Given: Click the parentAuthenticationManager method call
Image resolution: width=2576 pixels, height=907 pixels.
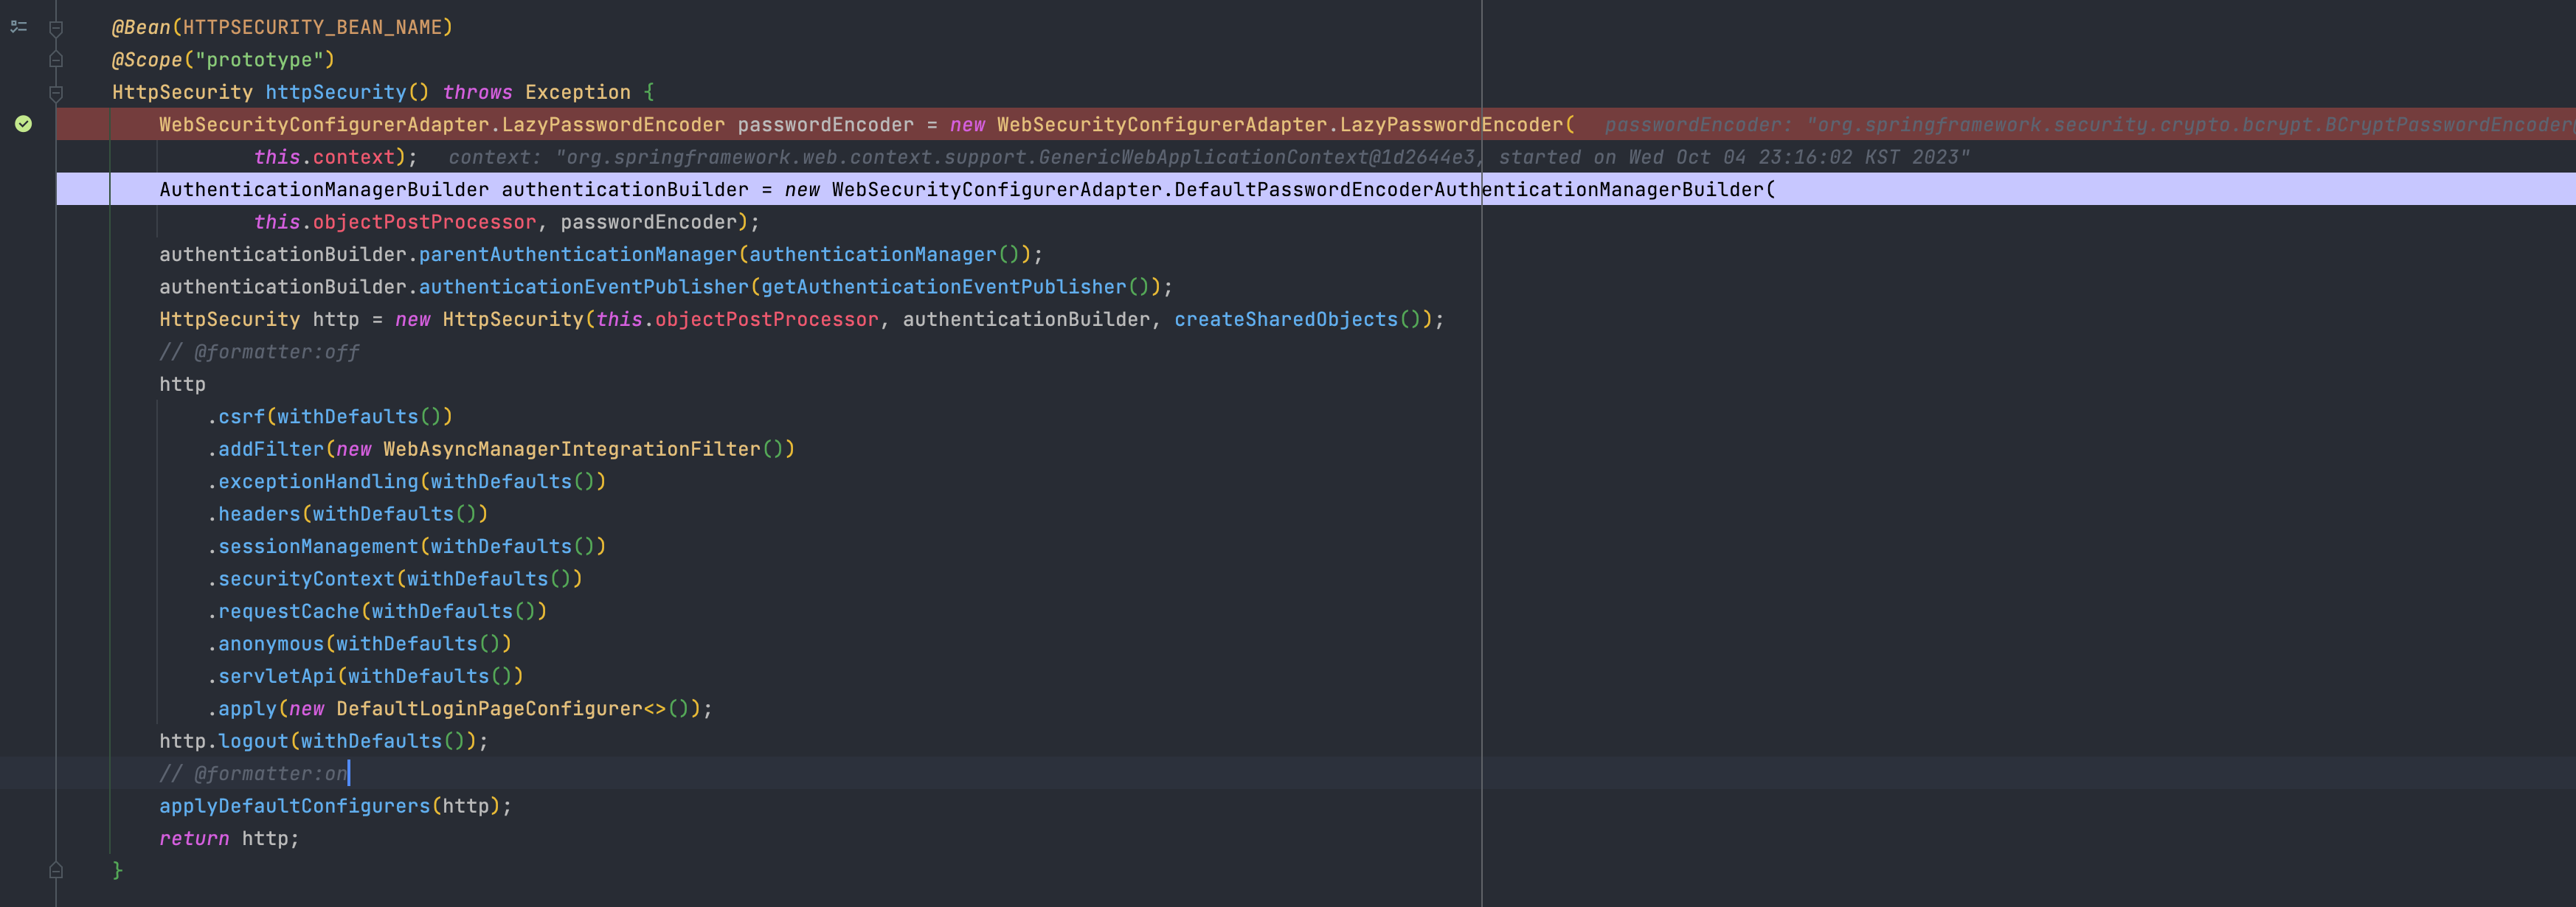Looking at the screenshot, I should tap(577, 255).
